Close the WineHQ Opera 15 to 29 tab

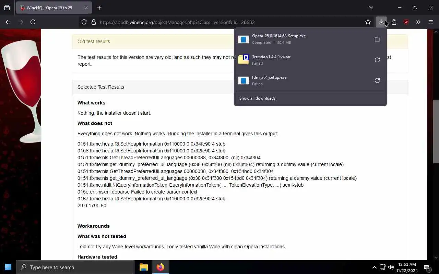tap(86, 8)
